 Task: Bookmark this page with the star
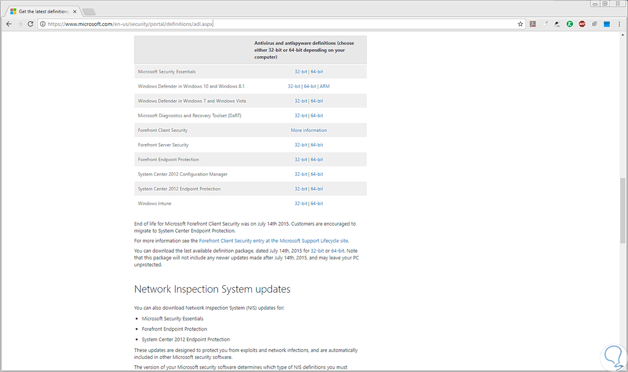(x=520, y=24)
